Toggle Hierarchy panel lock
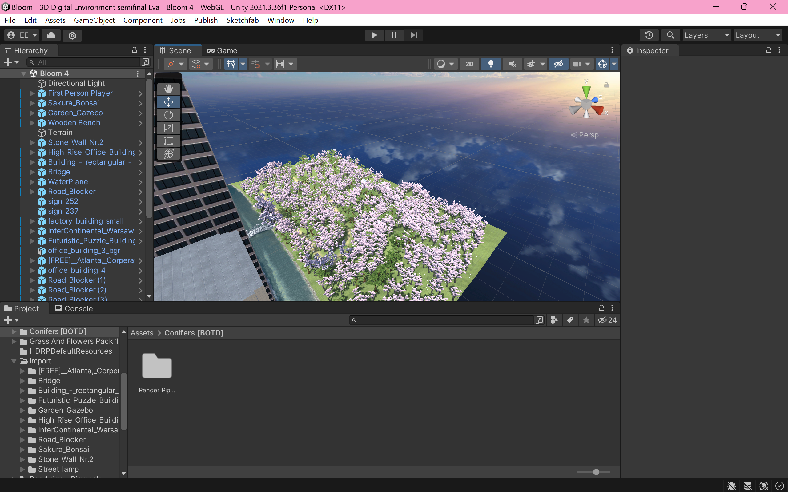The image size is (788, 492). (134, 50)
